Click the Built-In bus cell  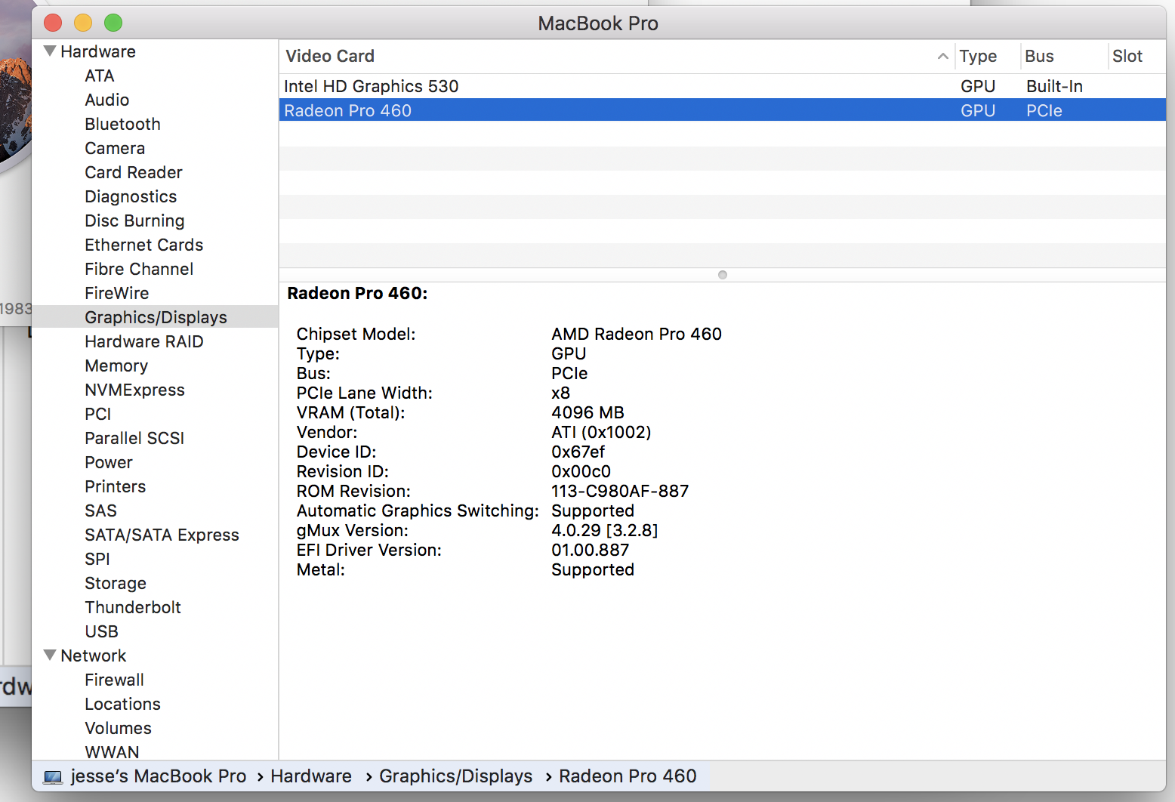tap(1054, 86)
